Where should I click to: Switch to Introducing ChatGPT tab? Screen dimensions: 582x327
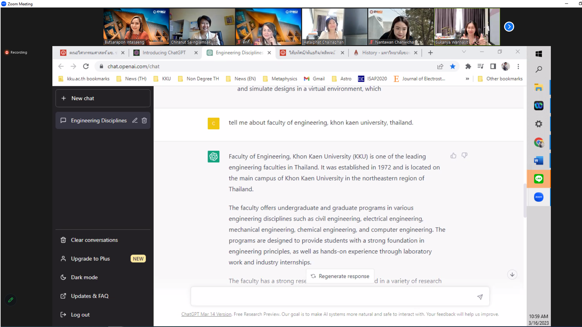[164, 53]
